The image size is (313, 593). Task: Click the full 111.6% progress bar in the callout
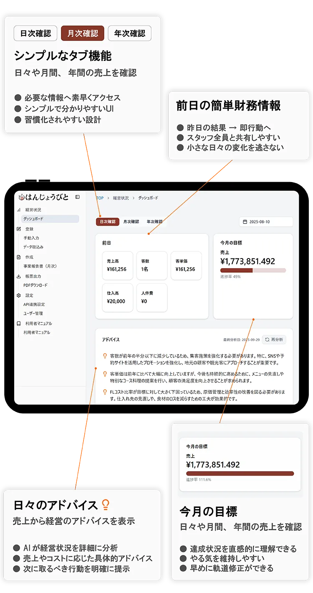(x=240, y=474)
